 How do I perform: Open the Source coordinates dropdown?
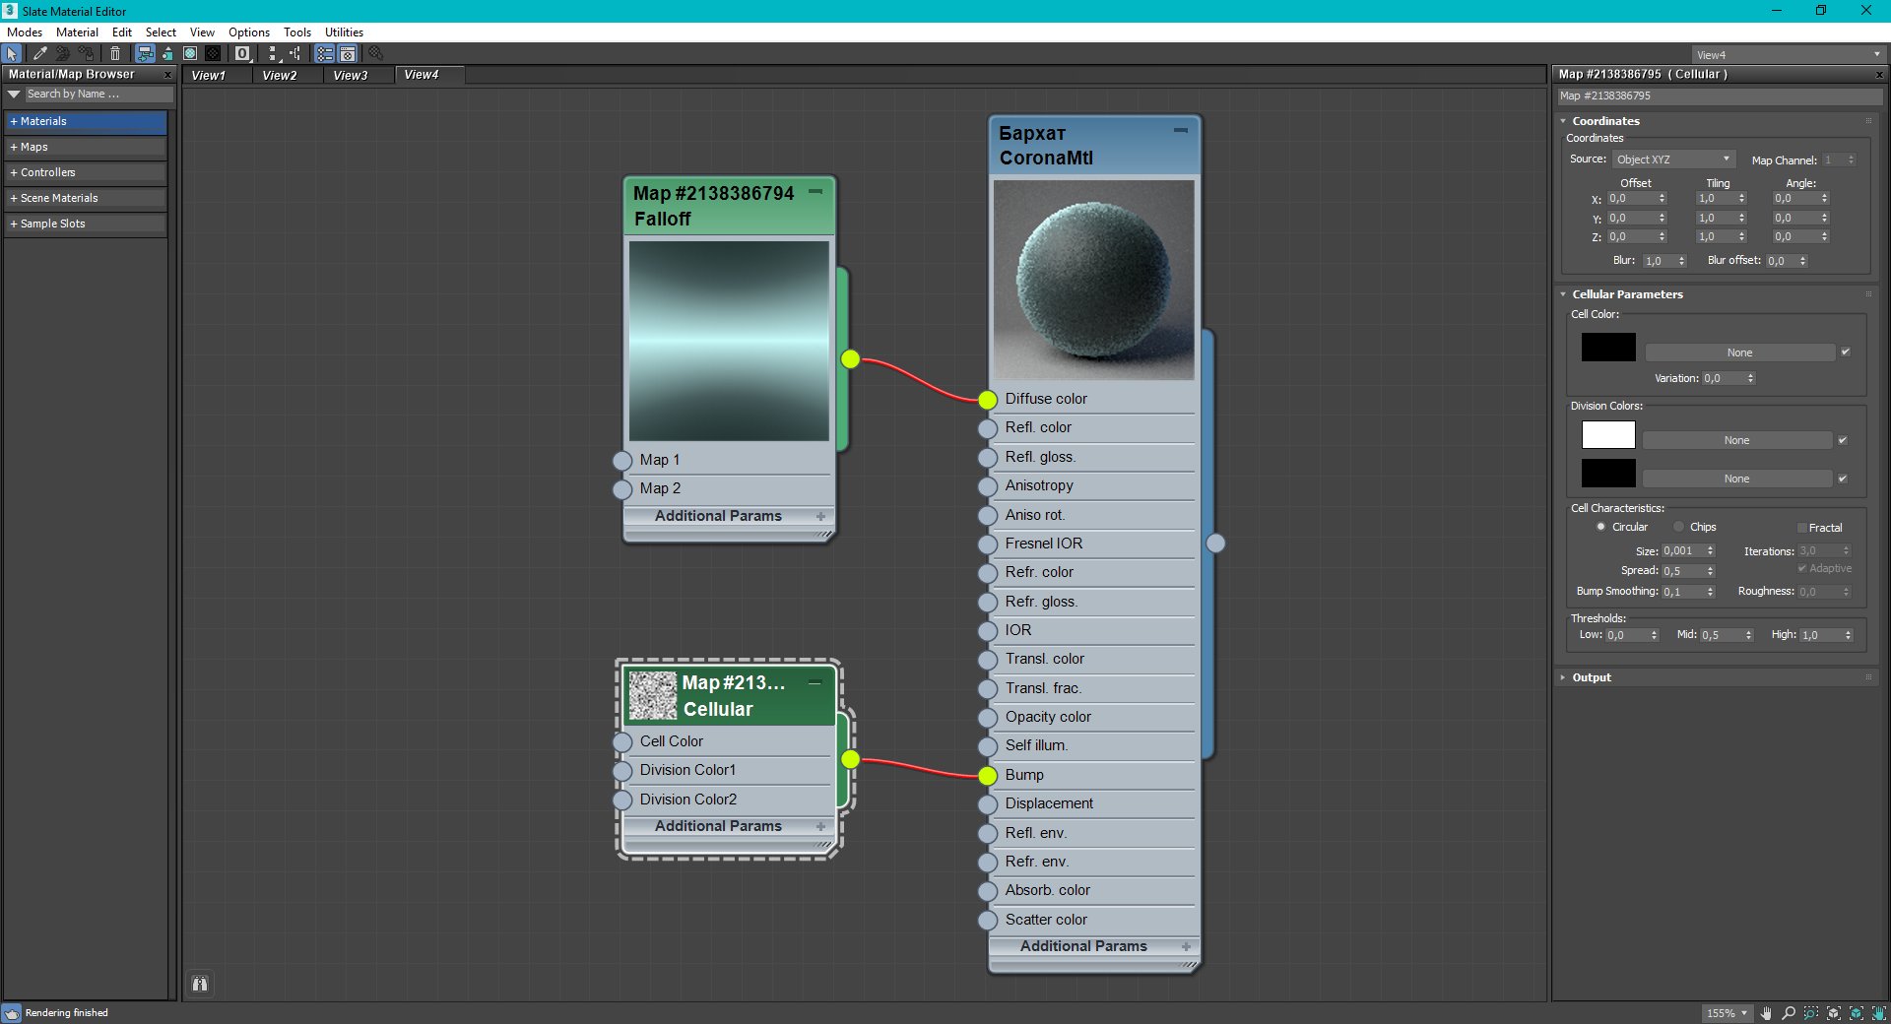click(1672, 160)
